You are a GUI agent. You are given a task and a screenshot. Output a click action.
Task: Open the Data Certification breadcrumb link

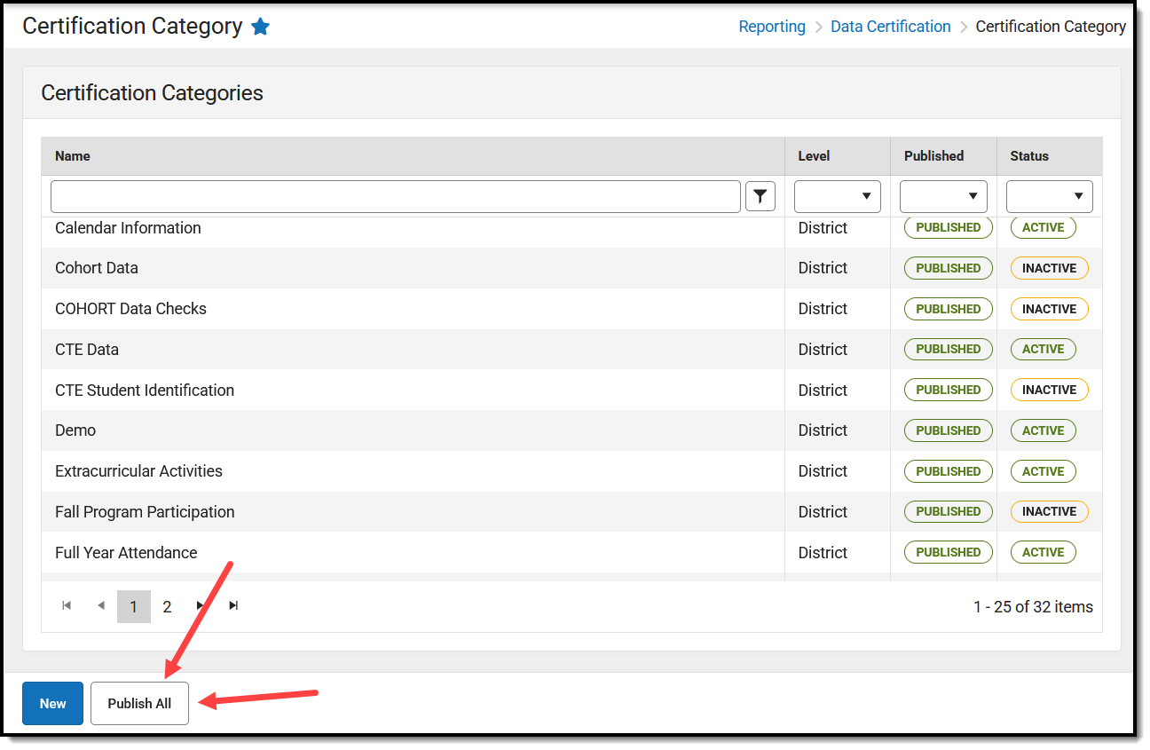891,27
